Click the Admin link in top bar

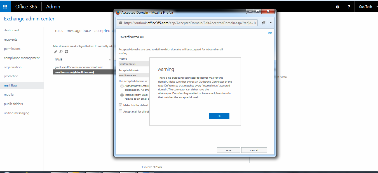click(x=53, y=7)
